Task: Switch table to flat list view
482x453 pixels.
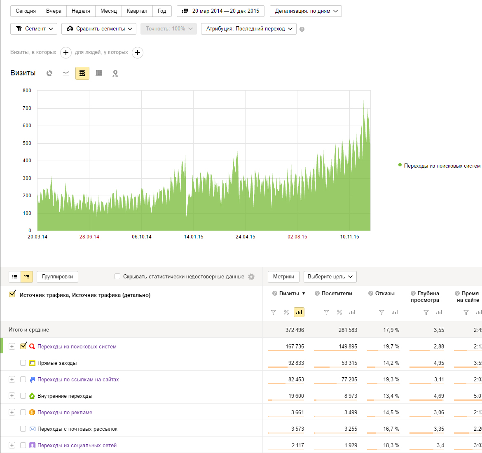Action: [x=15, y=277]
